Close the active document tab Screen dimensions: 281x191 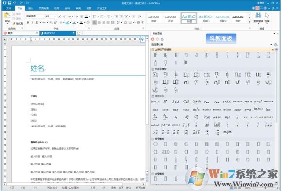coord(73,33)
